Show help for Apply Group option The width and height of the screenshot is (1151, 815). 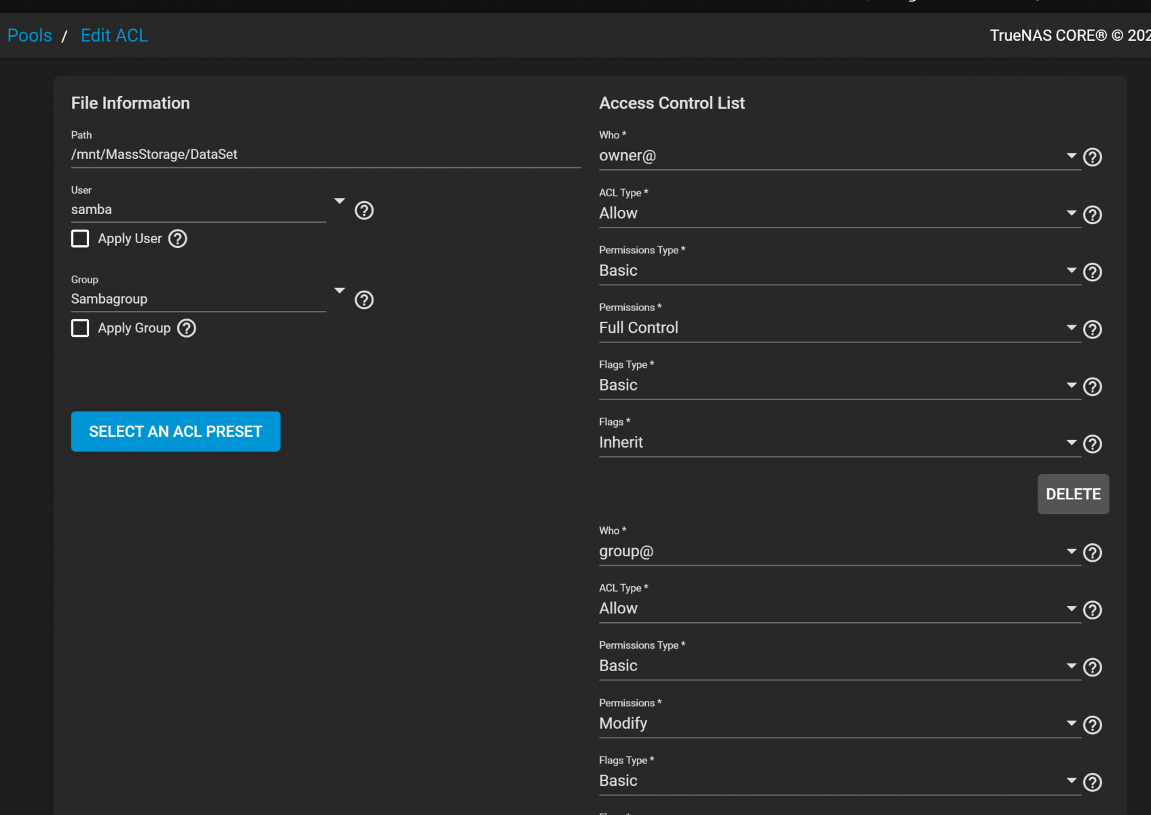click(187, 329)
